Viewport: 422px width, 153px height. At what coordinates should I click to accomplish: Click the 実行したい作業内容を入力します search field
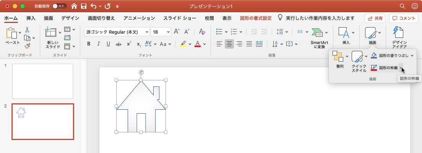pos(320,18)
